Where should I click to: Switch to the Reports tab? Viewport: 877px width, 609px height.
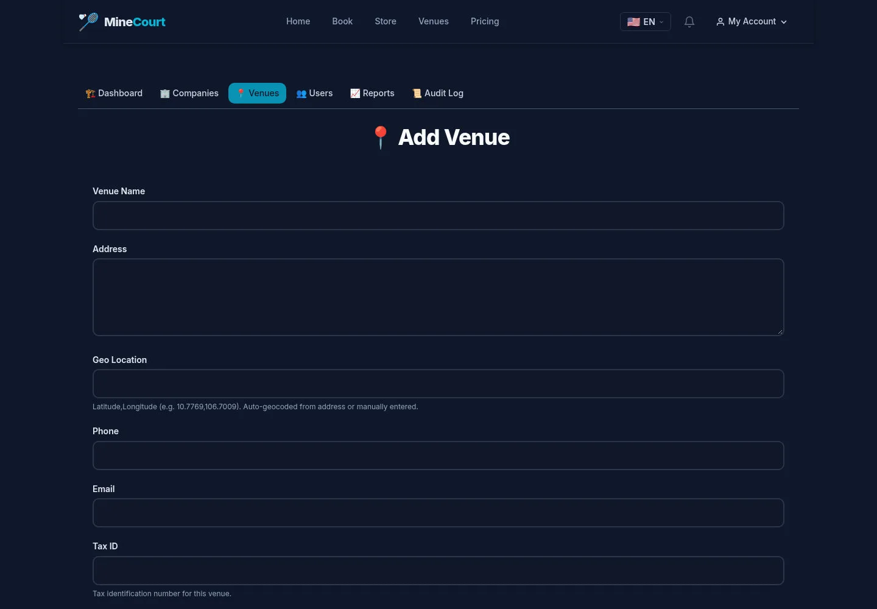click(x=372, y=93)
